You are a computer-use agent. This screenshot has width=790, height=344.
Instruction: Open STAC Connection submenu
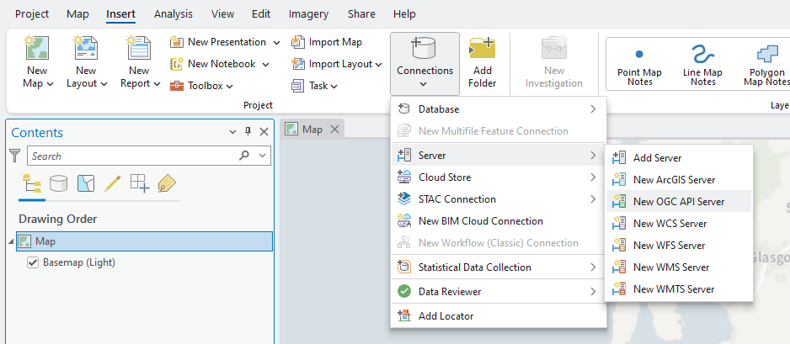coord(499,199)
